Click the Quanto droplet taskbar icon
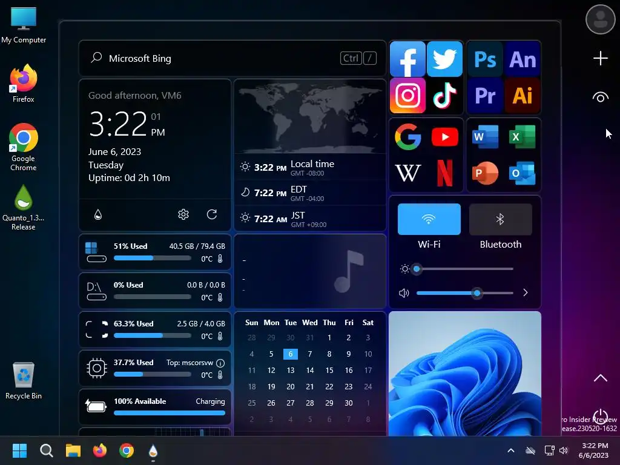 click(x=153, y=450)
